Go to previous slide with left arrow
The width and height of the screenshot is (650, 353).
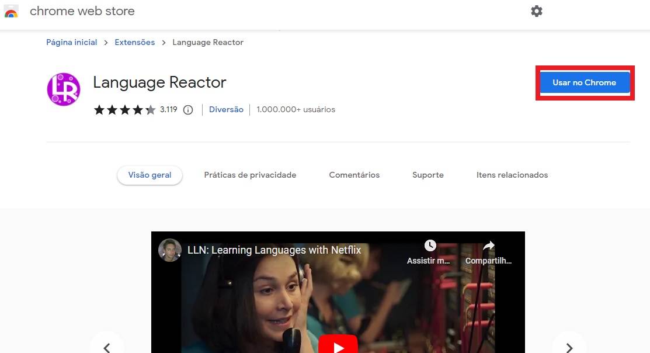coord(107,347)
